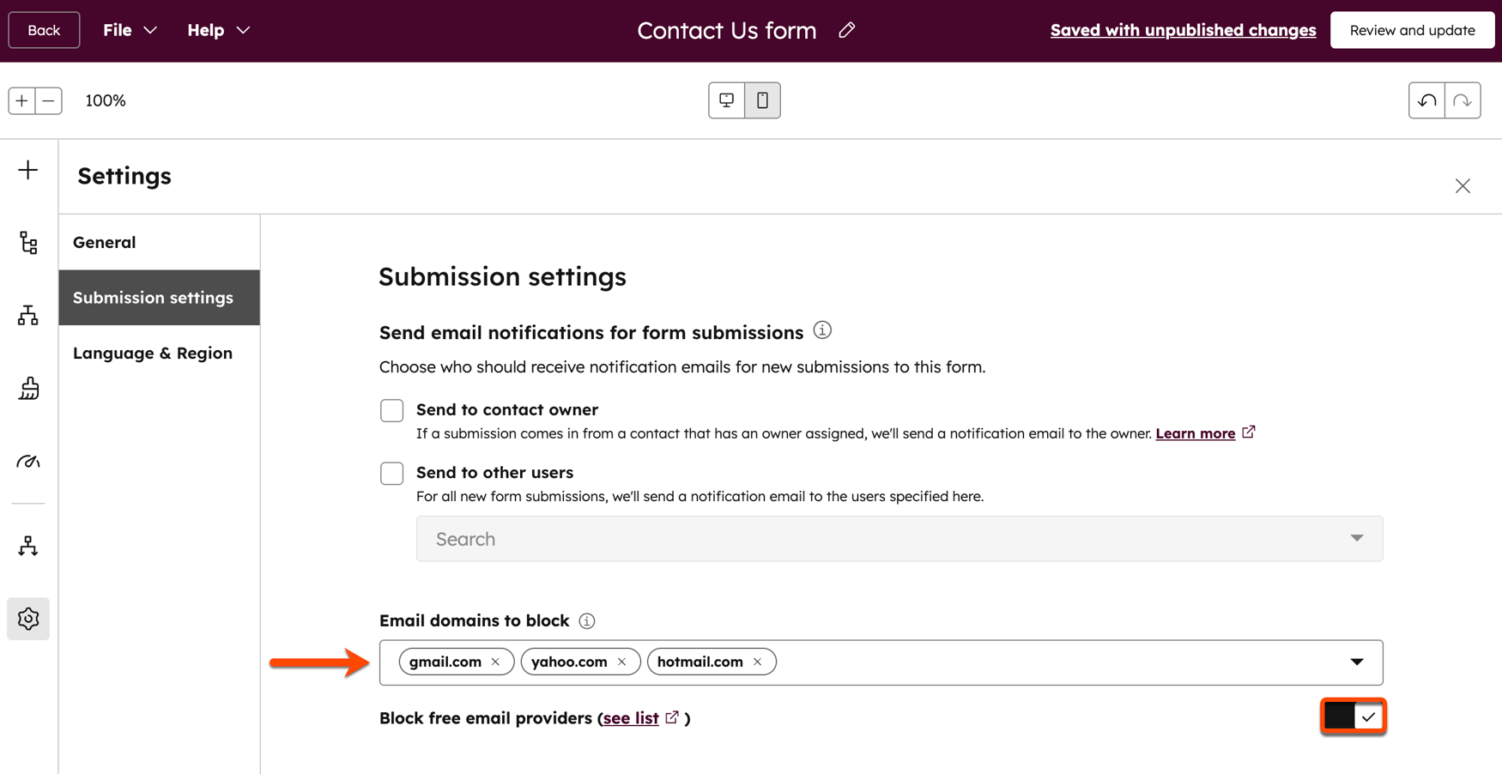Switch to the General settings tab
Viewport: 1502px width, 774px height.
pyautogui.click(x=104, y=242)
